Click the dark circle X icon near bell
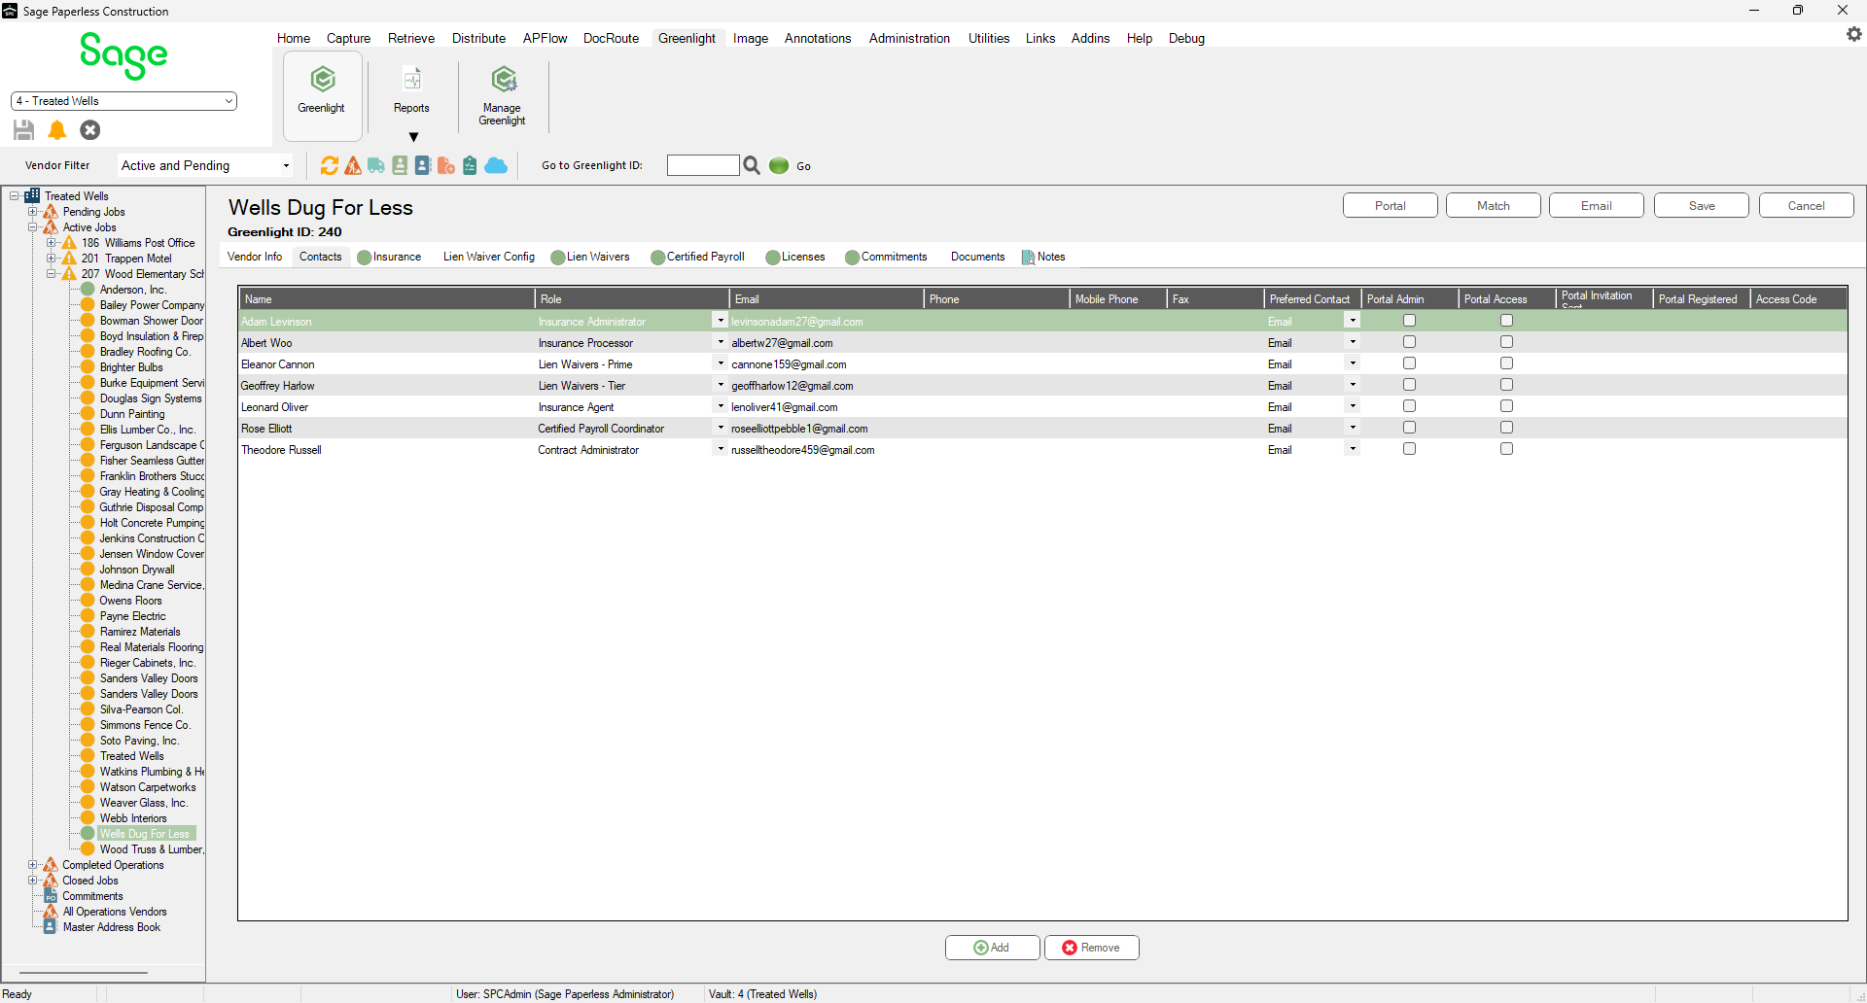 pyautogui.click(x=90, y=129)
